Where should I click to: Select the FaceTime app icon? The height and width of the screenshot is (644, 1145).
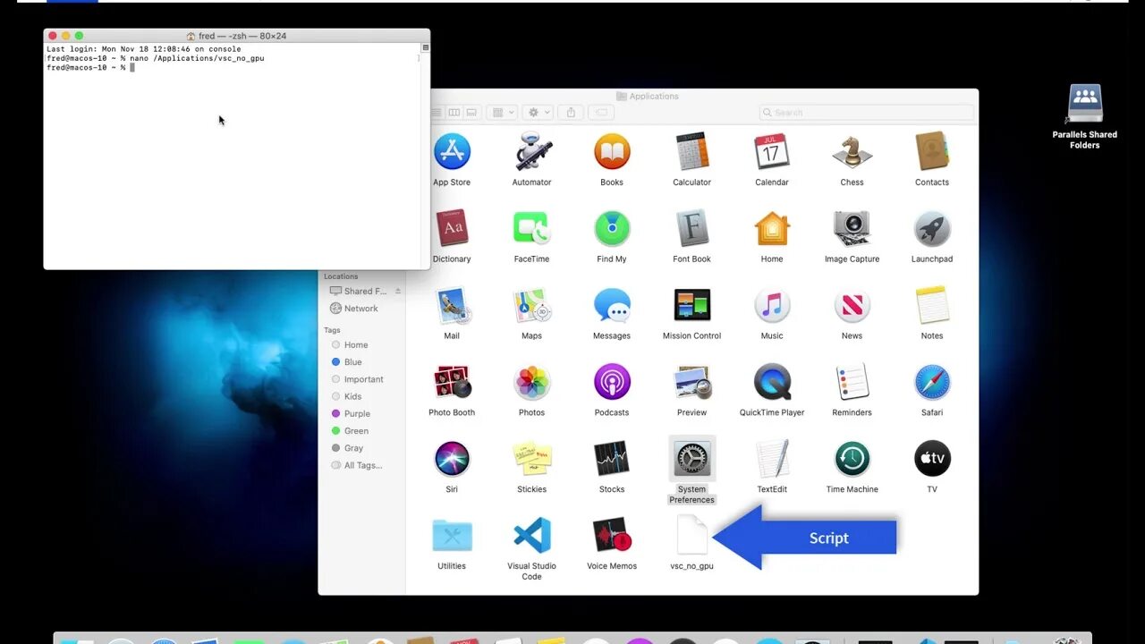(531, 229)
